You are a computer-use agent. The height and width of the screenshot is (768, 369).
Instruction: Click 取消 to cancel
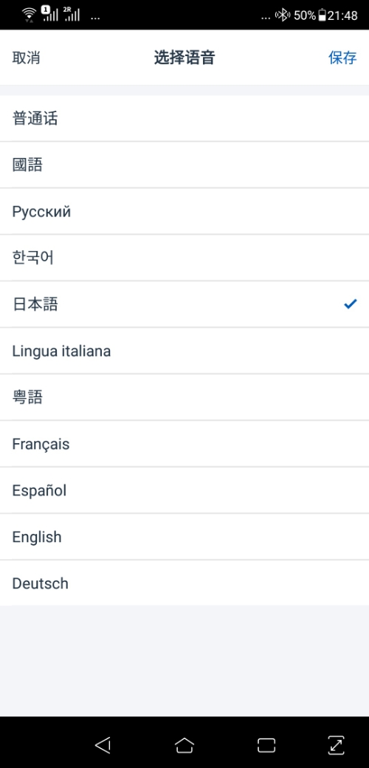[x=26, y=58]
